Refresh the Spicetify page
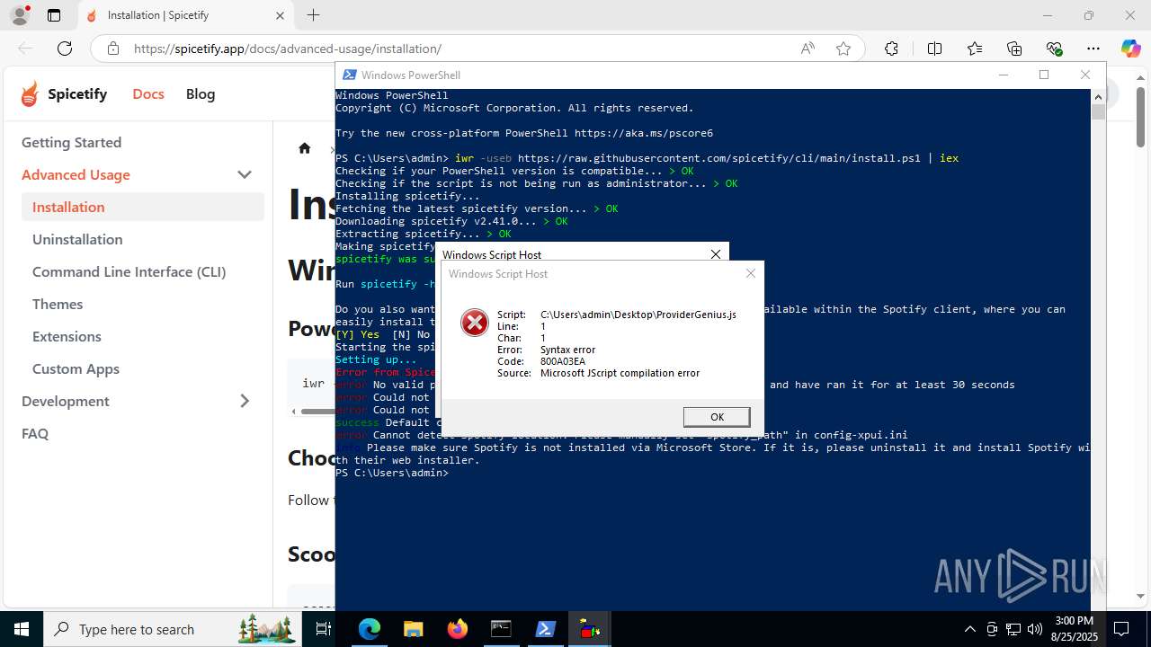1151x647 pixels. click(65, 49)
